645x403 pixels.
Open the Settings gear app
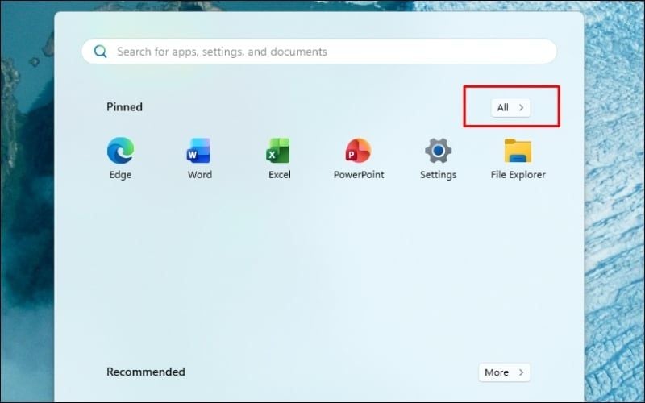coord(438,158)
